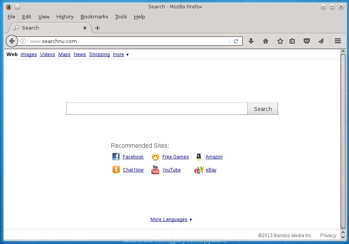Open the Shopping search link
The width and height of the screenshot is (349, 244).
point(99,54)
